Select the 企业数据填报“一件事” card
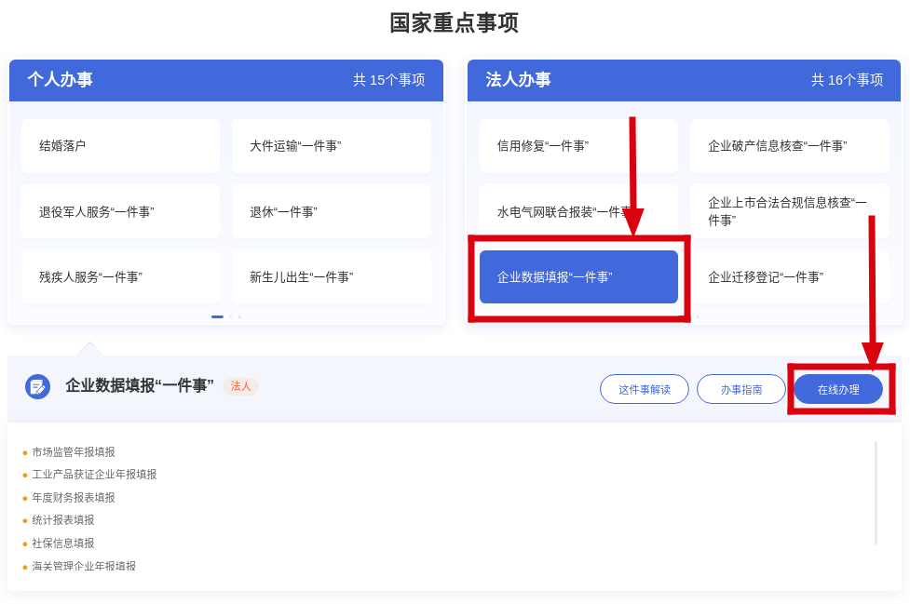The height and width of the screenshot is (604, 910). click(578, 276)
